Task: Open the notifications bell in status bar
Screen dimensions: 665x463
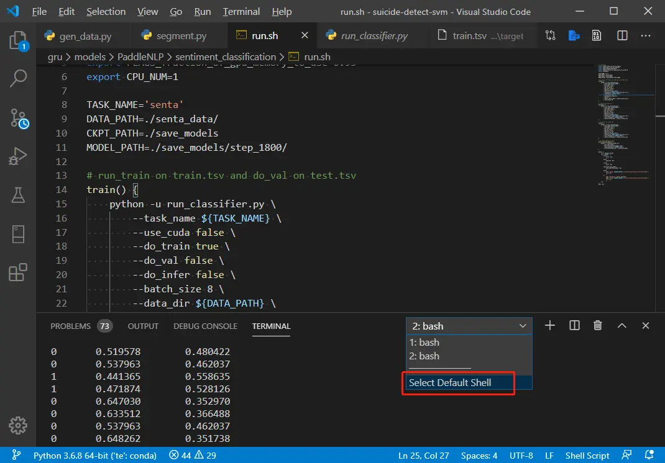Action: pyautogui.click(x=649, y=456)
